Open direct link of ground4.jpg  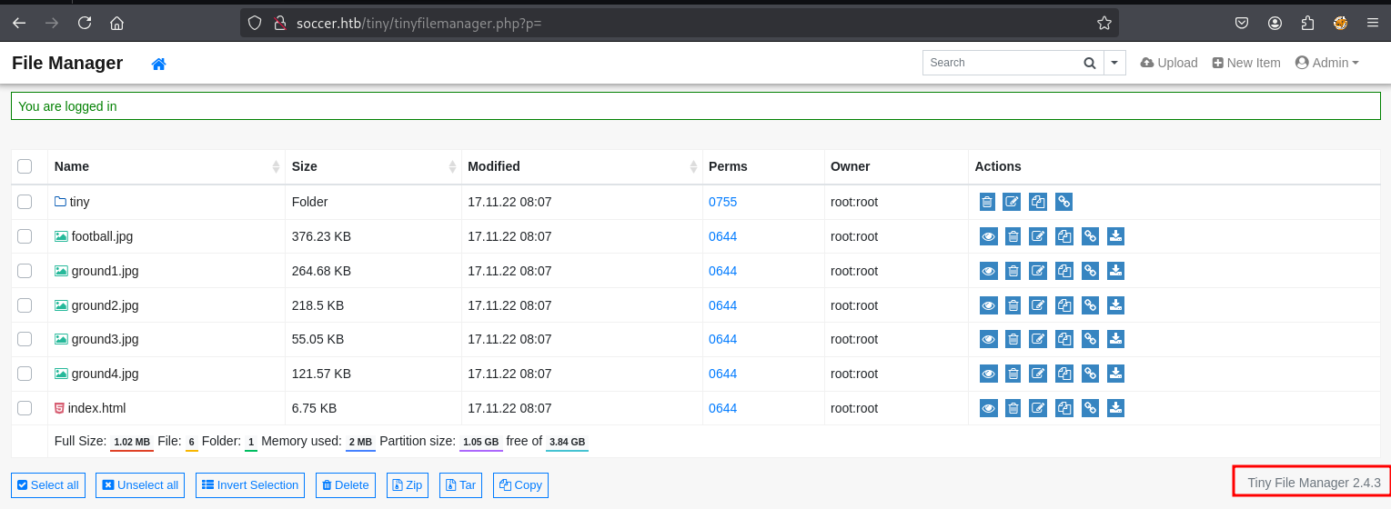click(1090, 374)
